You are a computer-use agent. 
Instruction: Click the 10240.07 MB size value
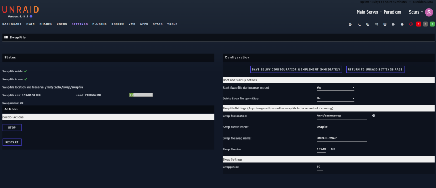[31, 95]
